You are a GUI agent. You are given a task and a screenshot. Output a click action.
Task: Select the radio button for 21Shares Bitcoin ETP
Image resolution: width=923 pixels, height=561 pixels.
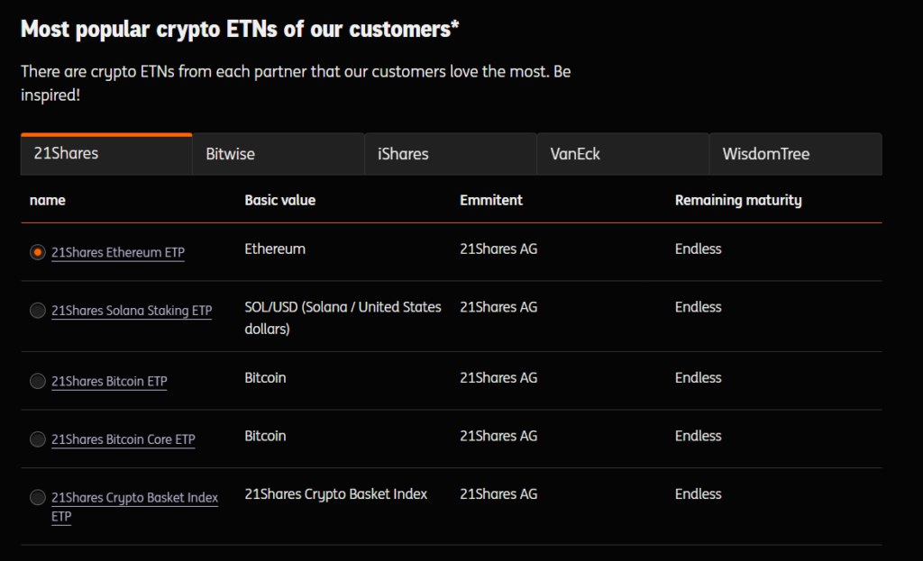pyautogui.click(x=37, y=381)
